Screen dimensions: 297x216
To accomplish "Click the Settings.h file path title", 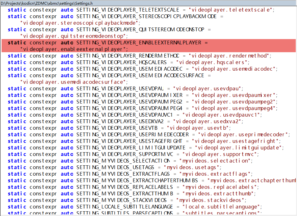I will pyautogui.click(x=46, y=3).
